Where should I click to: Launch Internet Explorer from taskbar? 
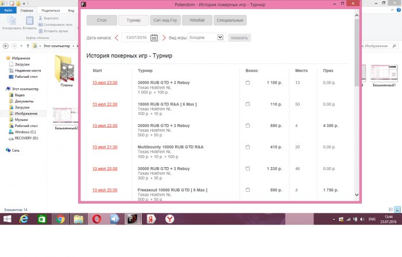pos(24,219)
